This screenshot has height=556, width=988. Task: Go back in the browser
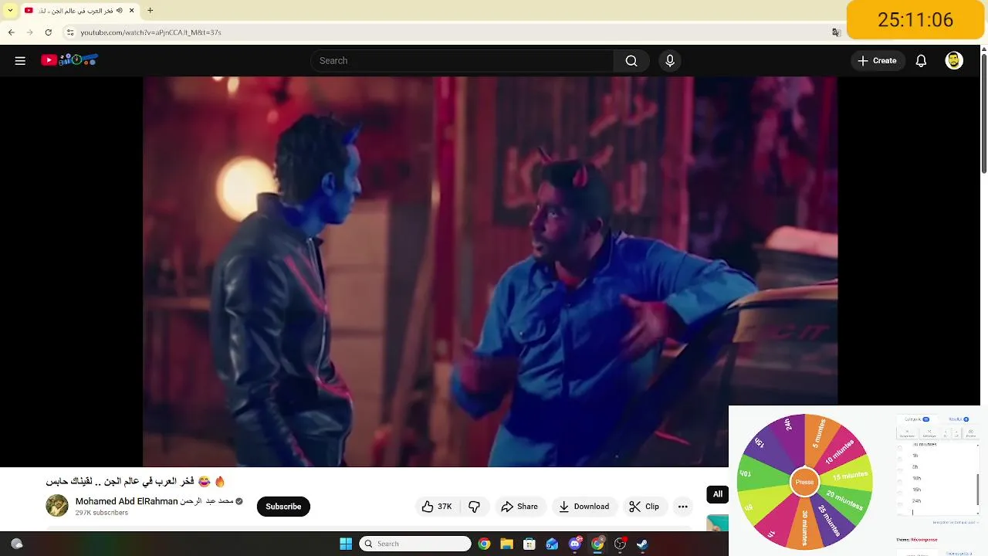11,32
